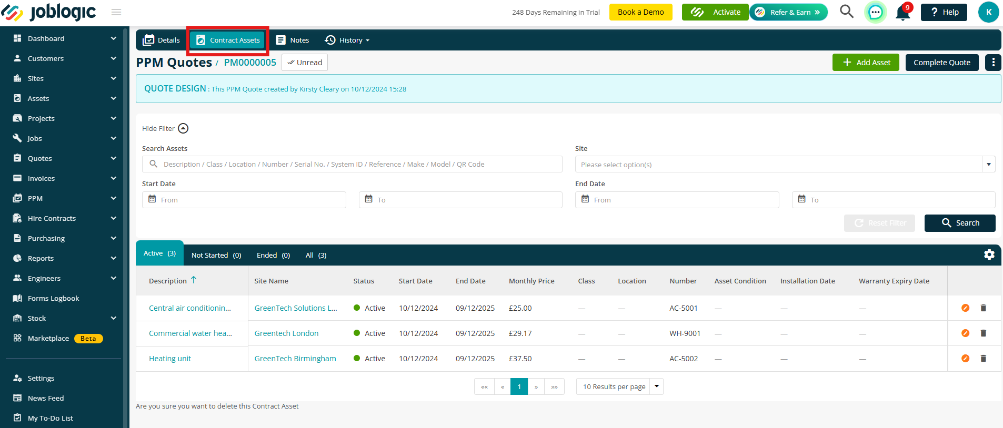Open the PM0000005 quote link
The image size is (1003, 428).
tap(250, 63)
